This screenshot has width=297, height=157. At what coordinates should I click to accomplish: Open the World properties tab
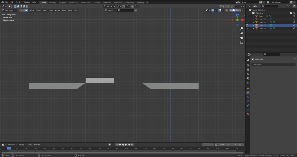click(x=248, y=83)
